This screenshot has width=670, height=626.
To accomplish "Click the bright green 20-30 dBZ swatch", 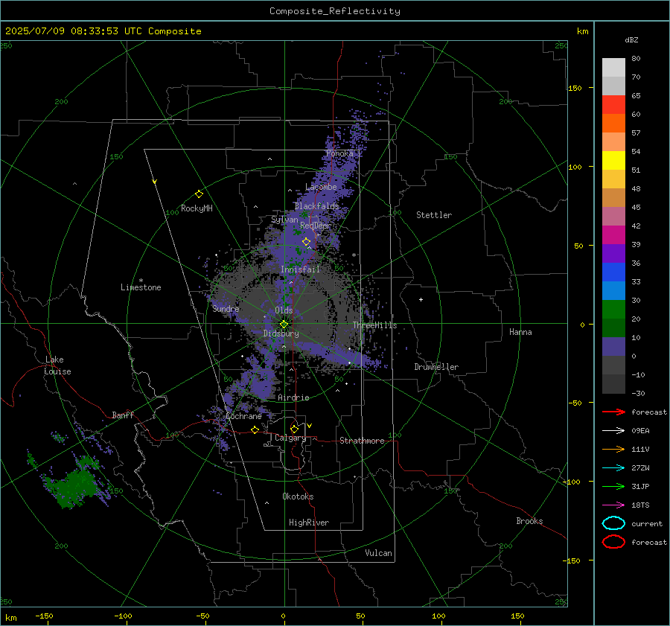I will coord(613,310).
